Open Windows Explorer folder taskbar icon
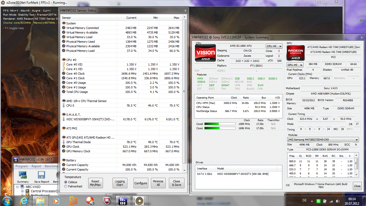 click(x=40, y=201)
